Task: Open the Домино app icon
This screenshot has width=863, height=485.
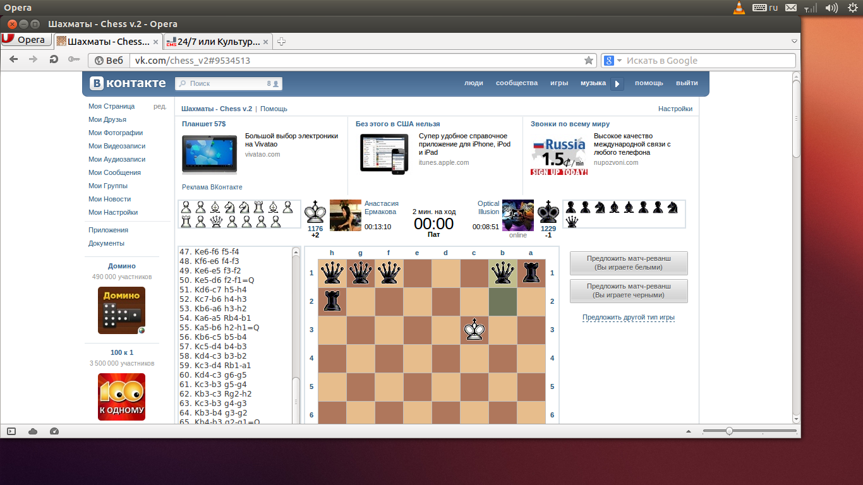Action: 121,310
